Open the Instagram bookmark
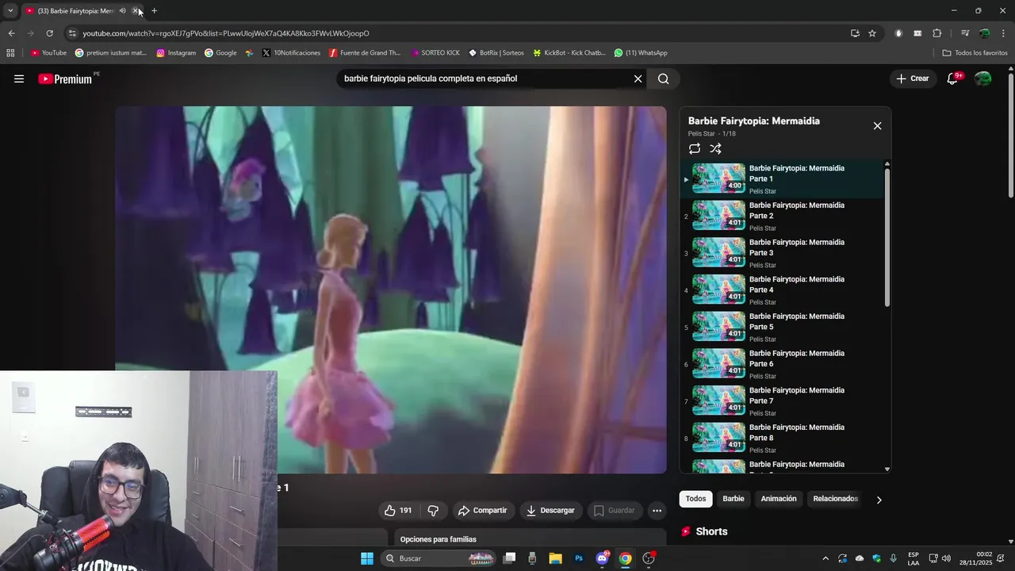 [x=176, y=53]
